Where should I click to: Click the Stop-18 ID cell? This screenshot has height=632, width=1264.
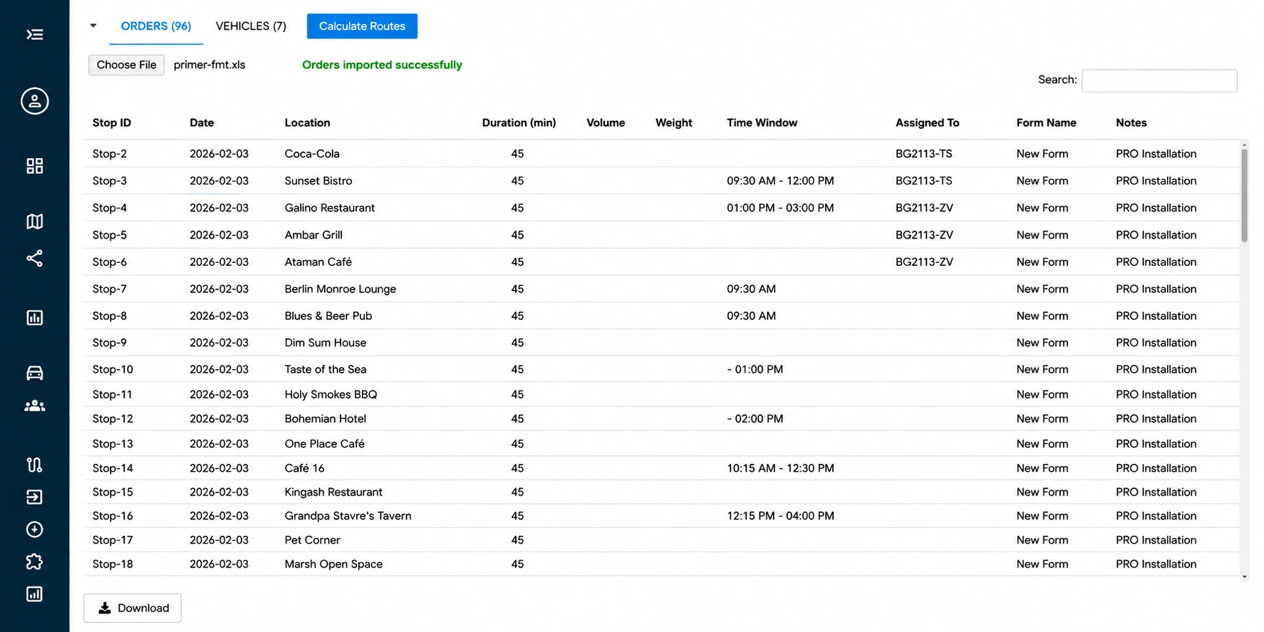coord(113,564)
